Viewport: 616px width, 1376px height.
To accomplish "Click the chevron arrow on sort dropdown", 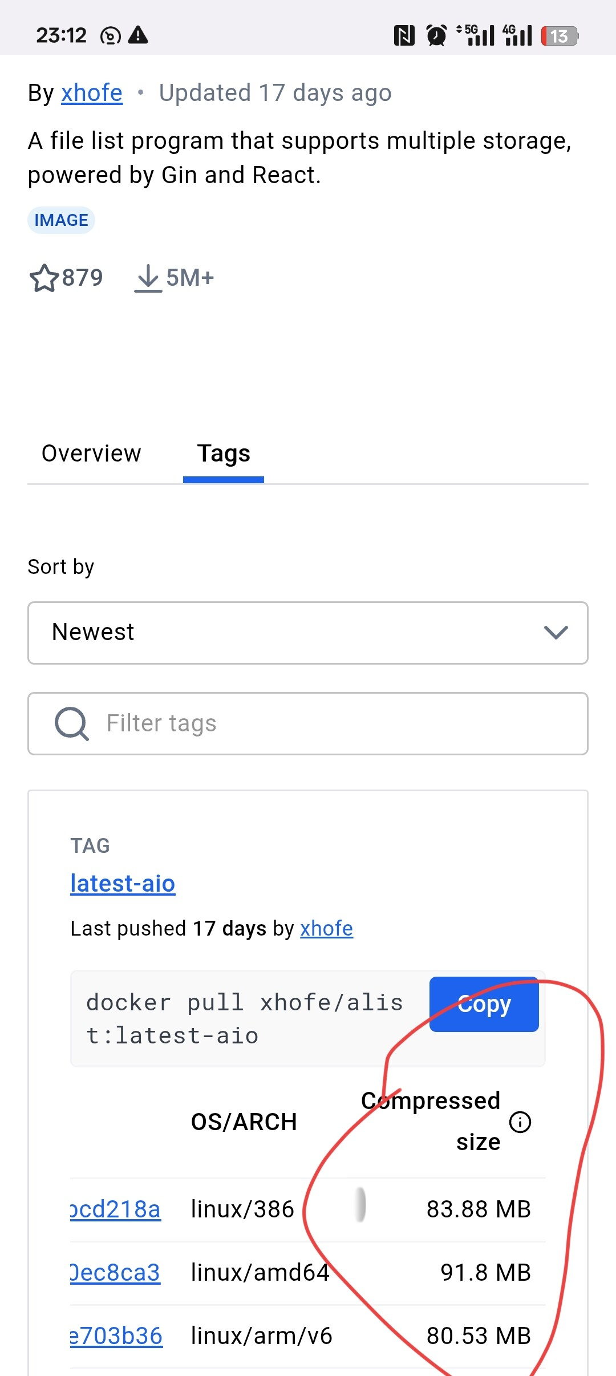I will 556,633.
